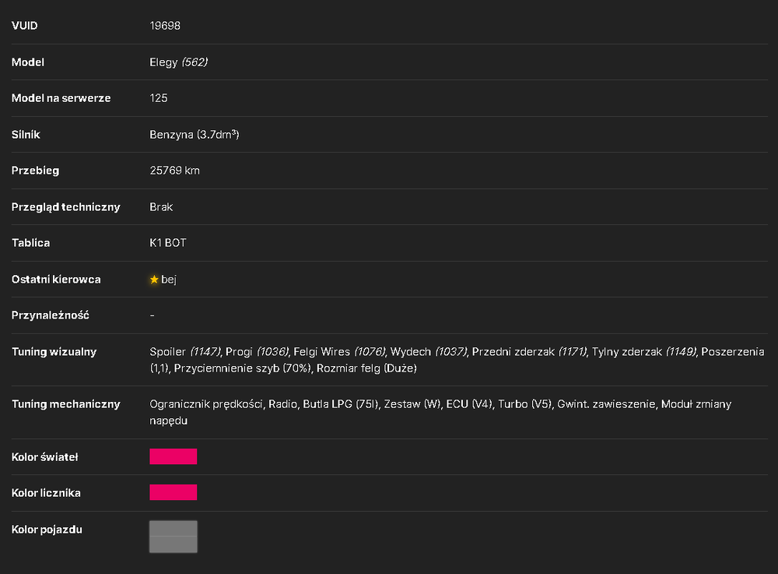Click the Kolor licznika pink swatch
The width and height of the screenshot is (778, 574).
(x=173, y=492)
